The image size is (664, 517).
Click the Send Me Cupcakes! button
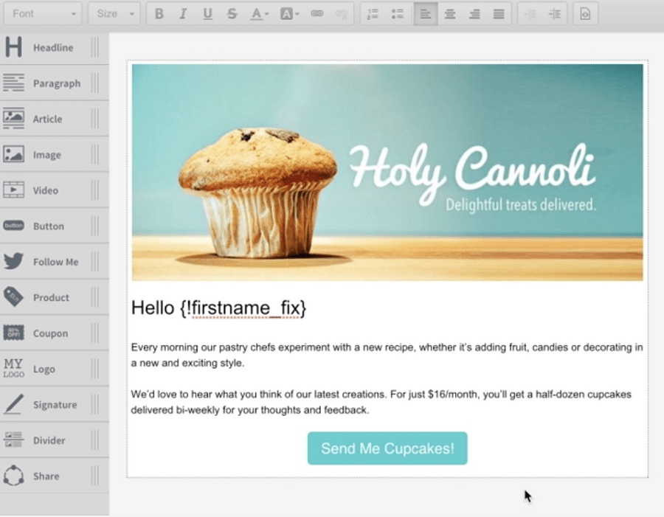click(387, 448)
